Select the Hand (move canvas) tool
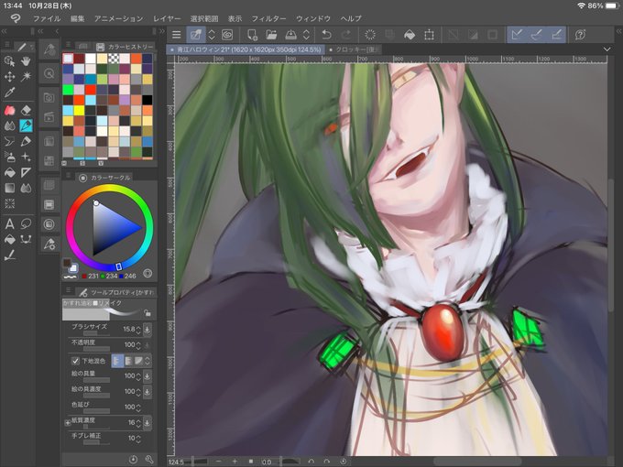 point(26,61)
